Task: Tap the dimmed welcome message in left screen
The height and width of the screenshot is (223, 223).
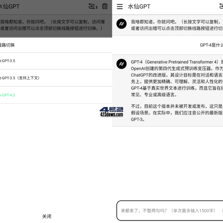Action: tap(53, 25)
